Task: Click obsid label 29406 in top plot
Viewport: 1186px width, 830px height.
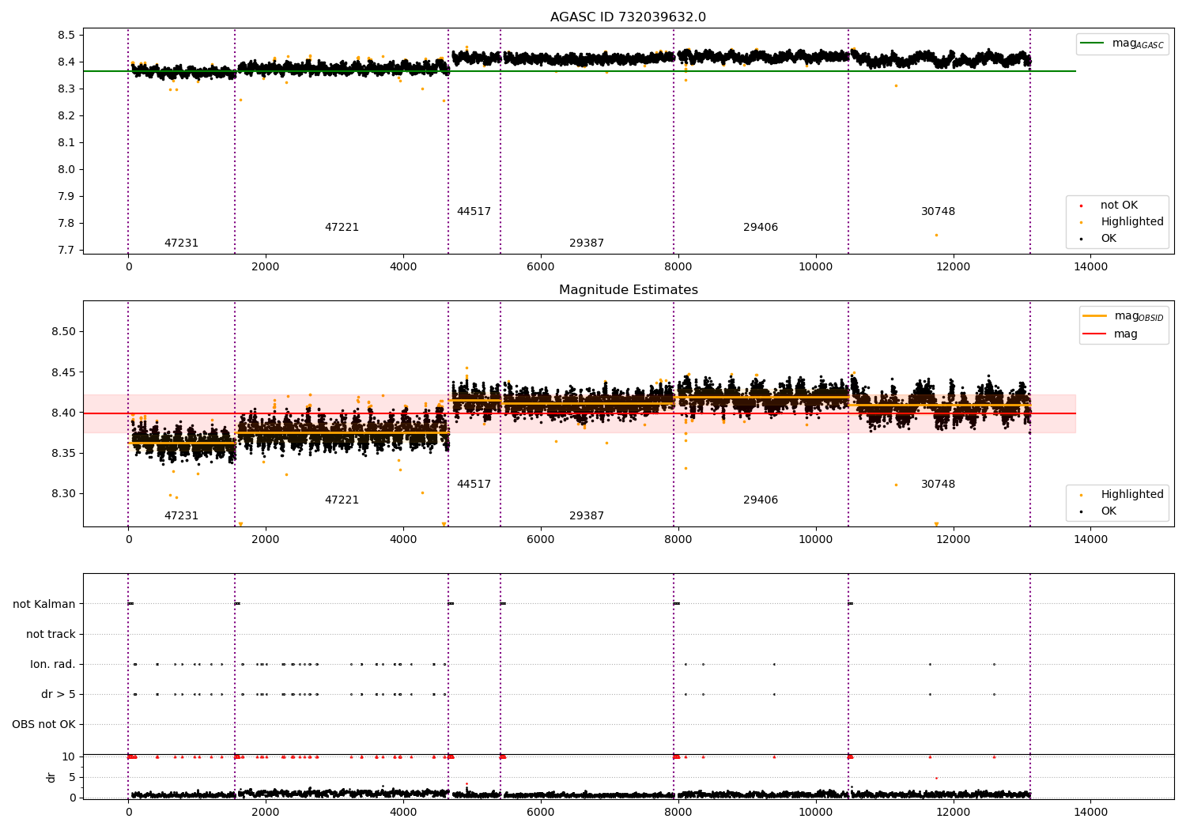Action: (761, 228)
